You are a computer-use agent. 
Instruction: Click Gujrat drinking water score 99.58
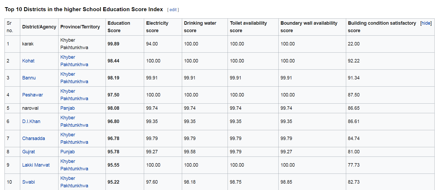(x=190, y=152)
